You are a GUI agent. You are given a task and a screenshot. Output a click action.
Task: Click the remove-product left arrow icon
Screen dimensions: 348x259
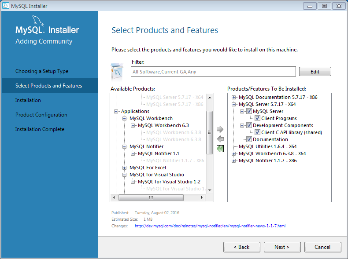pyautogui.click(x=220, y=139)
